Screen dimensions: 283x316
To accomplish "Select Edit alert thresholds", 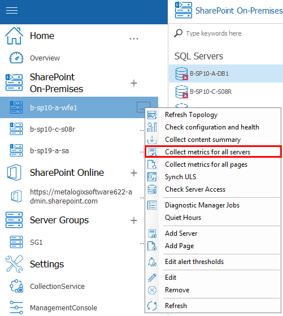I will [213, 262].
